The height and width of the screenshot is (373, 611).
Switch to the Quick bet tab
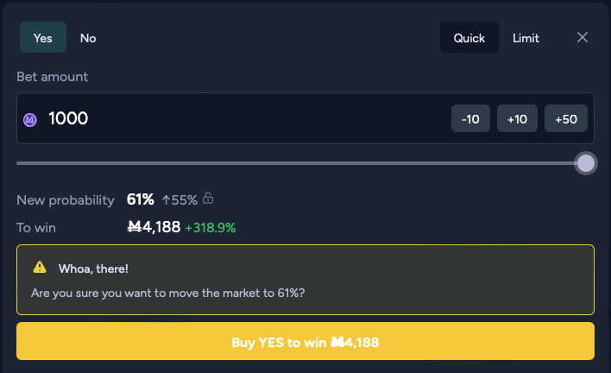(469, 38)
